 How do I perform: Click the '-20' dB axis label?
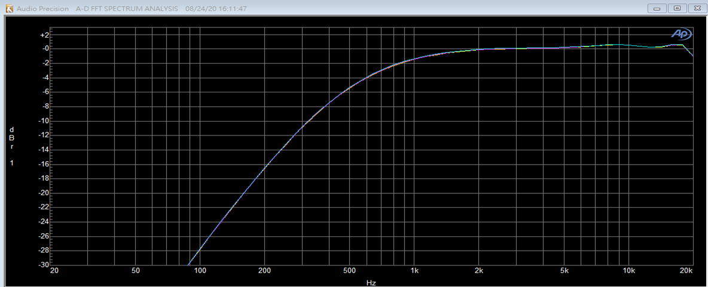[x=43, y=193]
